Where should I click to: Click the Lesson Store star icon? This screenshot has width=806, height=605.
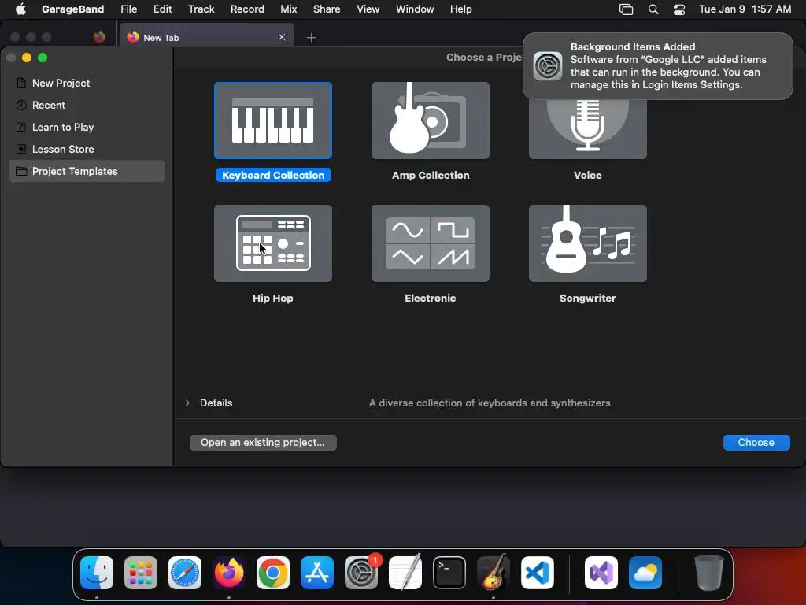(21, 149)
